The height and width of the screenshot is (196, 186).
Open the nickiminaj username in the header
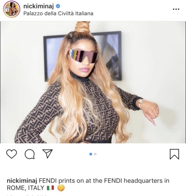click(x=39, y=6)
